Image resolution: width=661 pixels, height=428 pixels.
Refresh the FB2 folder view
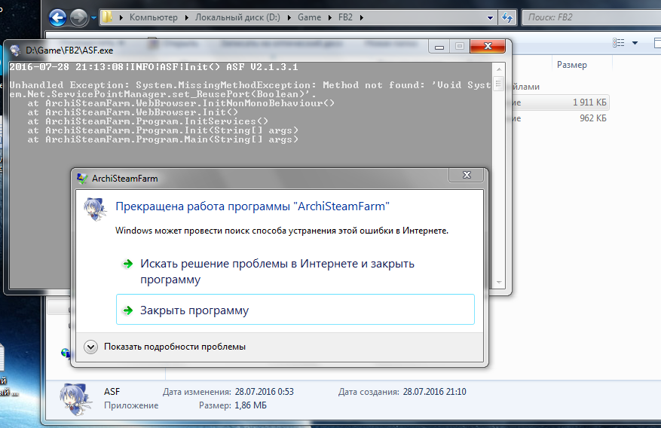point(507,17)
